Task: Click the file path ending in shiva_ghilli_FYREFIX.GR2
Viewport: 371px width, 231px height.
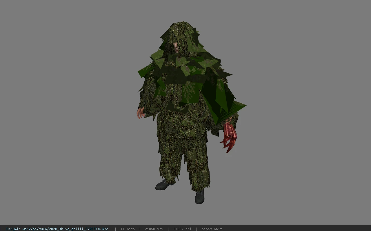Action: (x=57, y=229)
